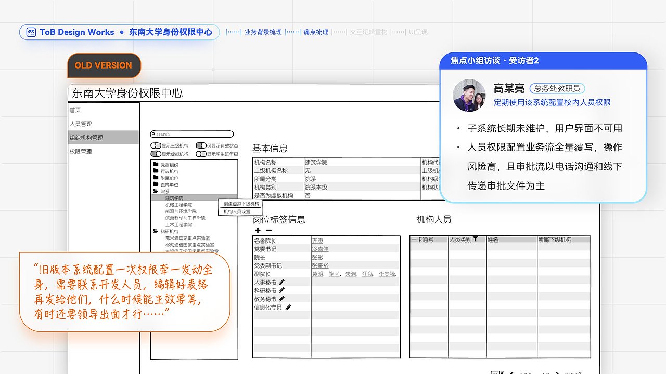This screenshot has width=666, height=374.
Task: Click the 张彤 name link
Action: click(x=317, y=258)
